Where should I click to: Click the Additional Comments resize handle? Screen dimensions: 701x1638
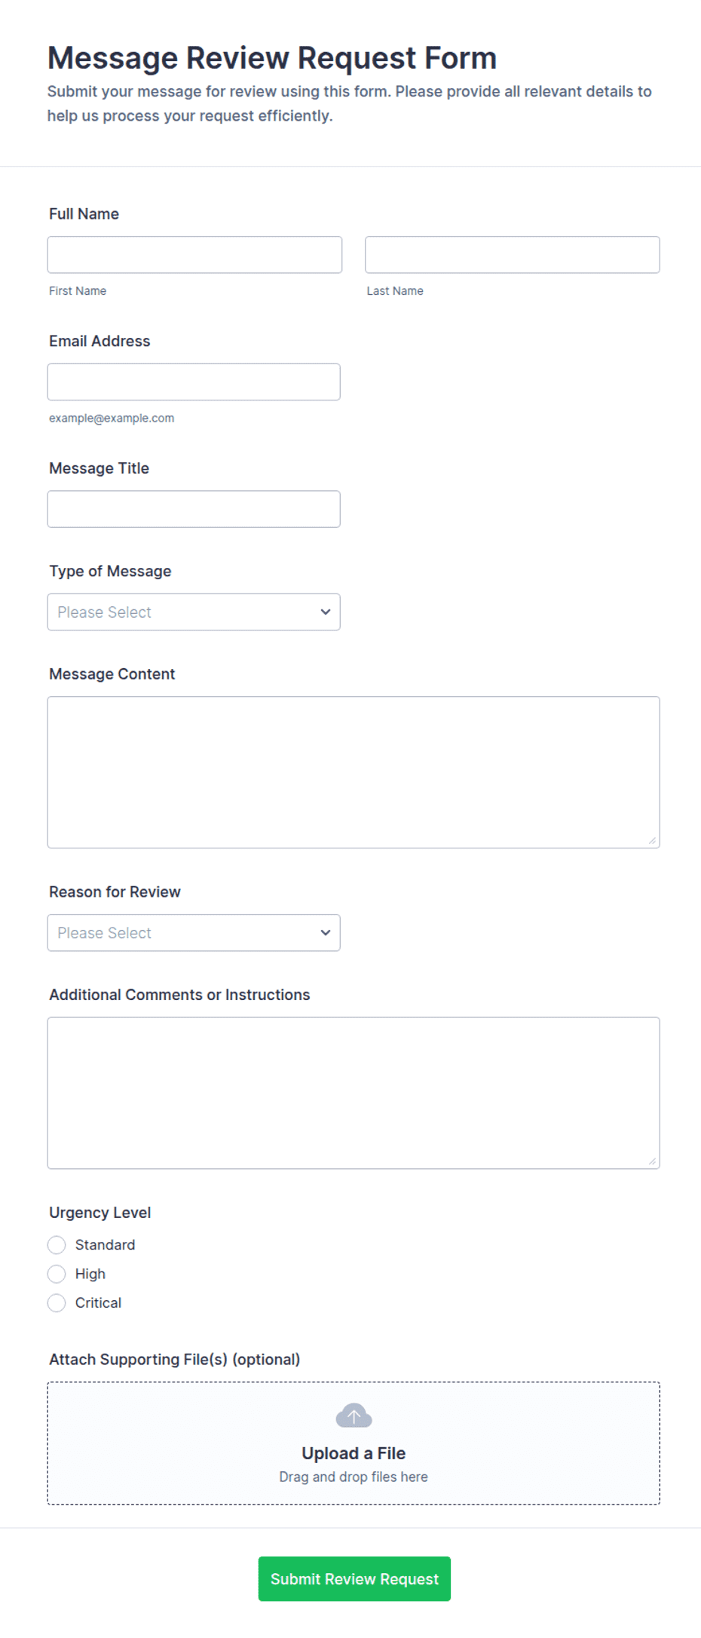(x=652, y=1161)
